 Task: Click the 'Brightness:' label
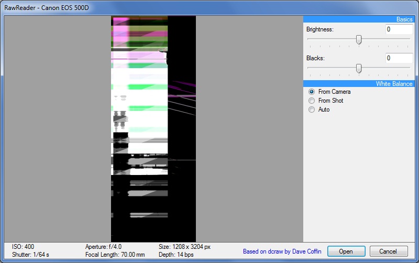pyautogui.click(x=320, y=29)
